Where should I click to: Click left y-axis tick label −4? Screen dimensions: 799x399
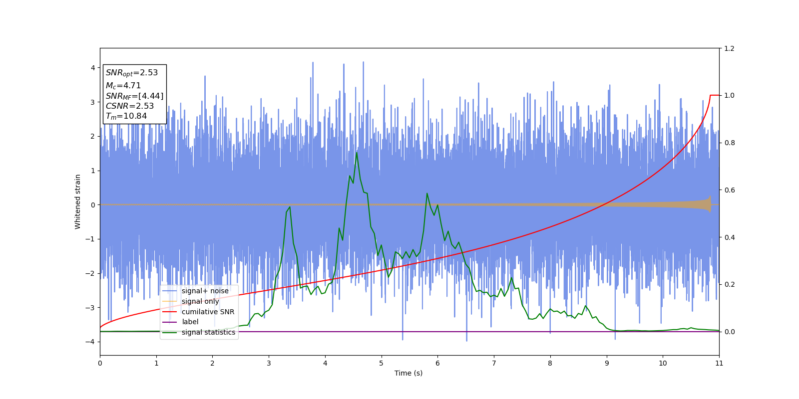(x=91, y=342)
